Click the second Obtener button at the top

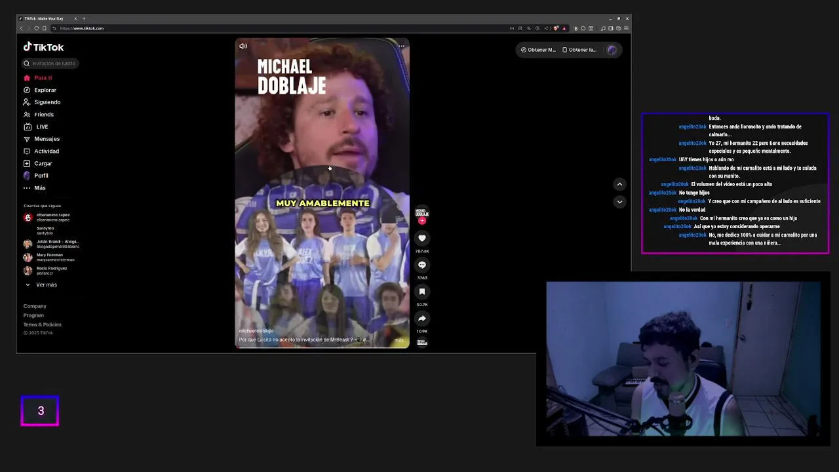(x=579, y=50)
